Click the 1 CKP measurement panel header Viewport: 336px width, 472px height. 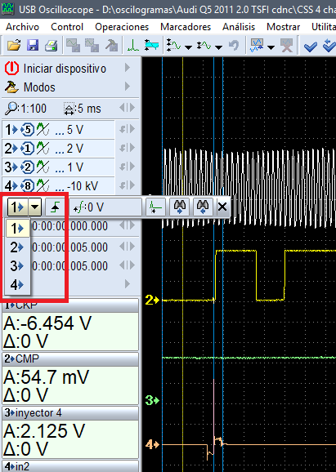[70, 306]
